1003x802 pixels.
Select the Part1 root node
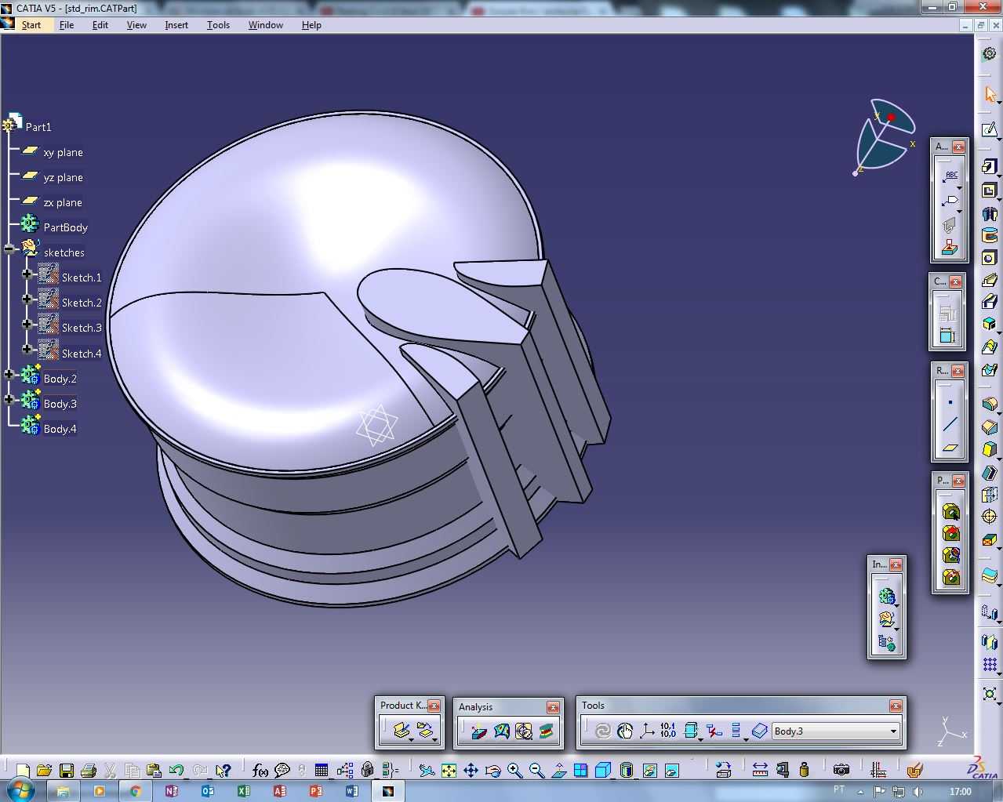[38, 127]
